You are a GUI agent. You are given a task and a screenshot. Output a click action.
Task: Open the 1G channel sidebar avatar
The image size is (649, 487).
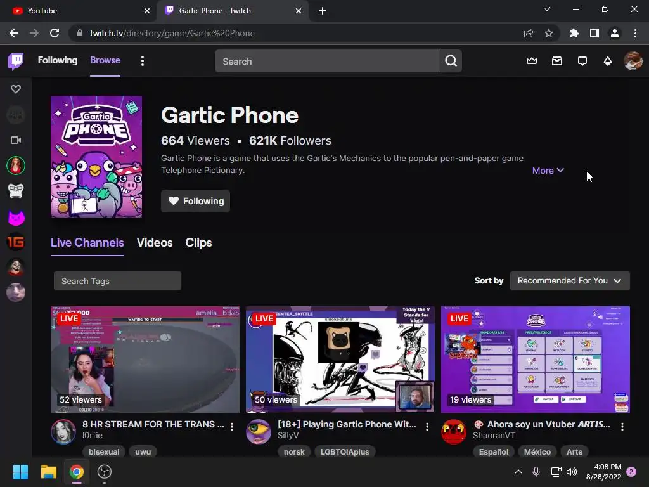[x=16, y=242]
